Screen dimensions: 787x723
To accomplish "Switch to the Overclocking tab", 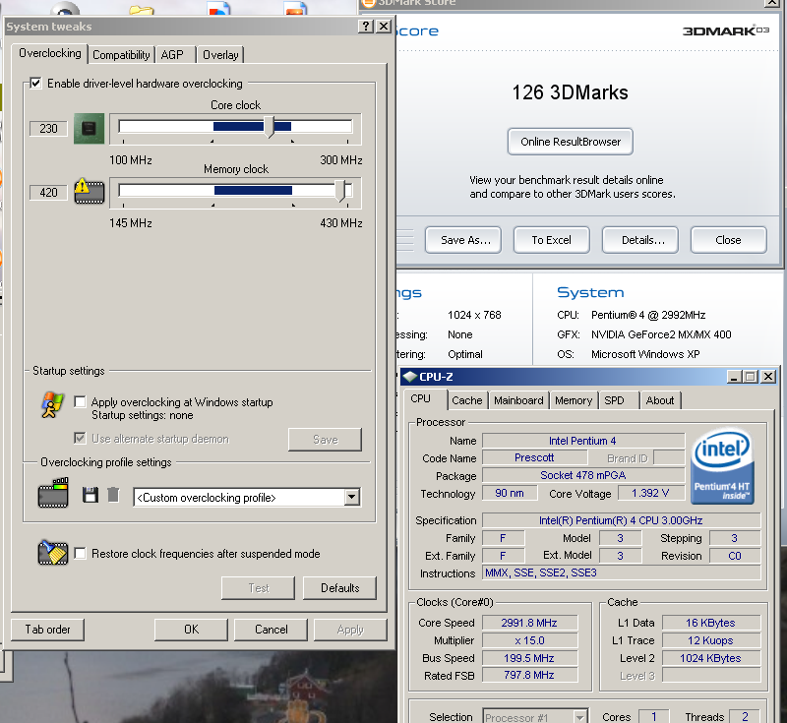I will 50,53.
